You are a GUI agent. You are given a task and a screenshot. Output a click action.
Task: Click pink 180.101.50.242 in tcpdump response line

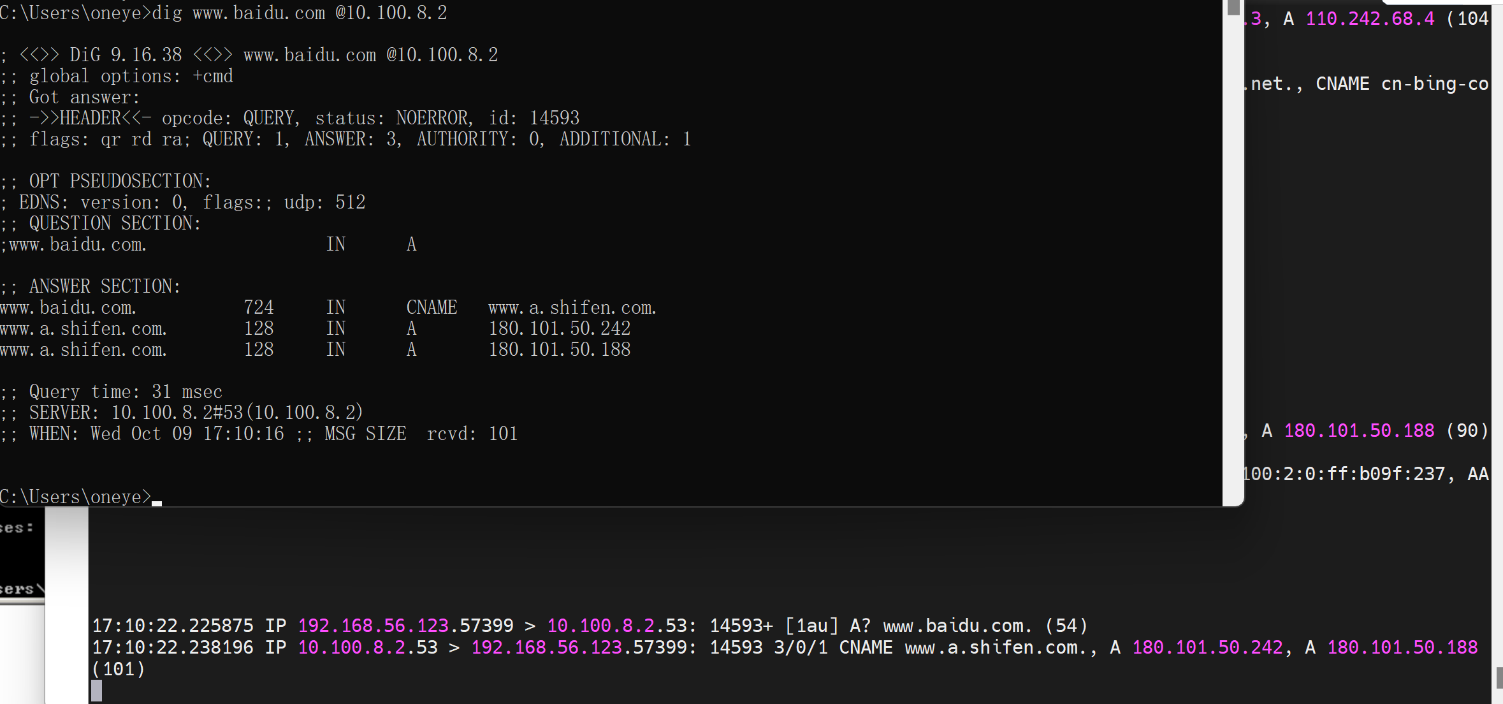[x=1207, y=647]
